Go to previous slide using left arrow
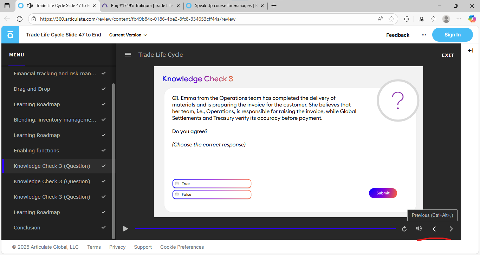Screen dimensions: 480x255 pos(434,229)
